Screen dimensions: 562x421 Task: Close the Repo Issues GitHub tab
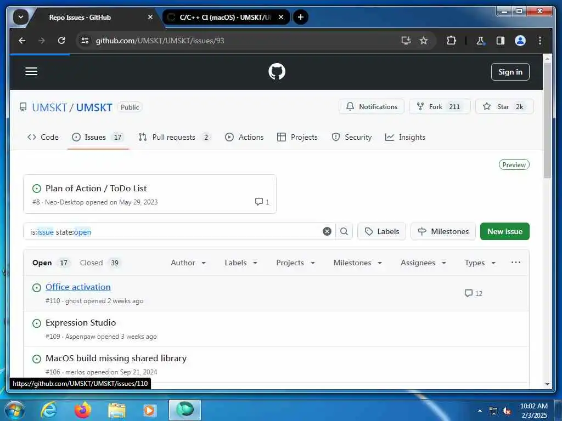(x=150, y=17)
